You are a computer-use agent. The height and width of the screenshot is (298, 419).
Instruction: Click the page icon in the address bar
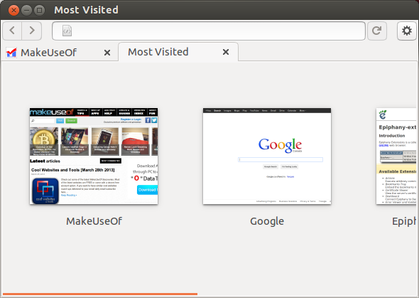pos(67,31)
